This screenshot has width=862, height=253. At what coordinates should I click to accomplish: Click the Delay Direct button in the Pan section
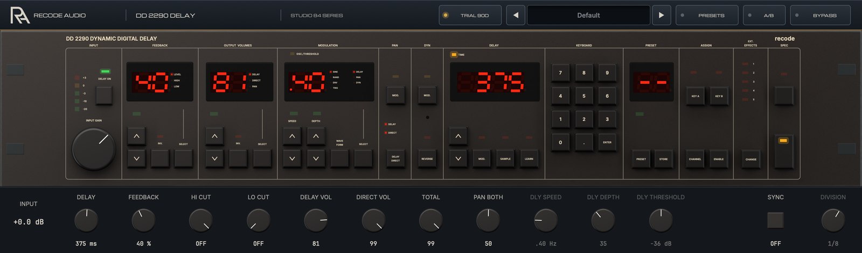395,159
